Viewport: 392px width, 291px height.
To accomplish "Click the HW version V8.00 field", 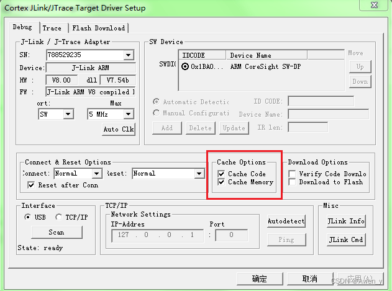I will pos(62,80).
